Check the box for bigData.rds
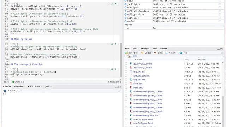The image size is (226, 127). (126, 79)
